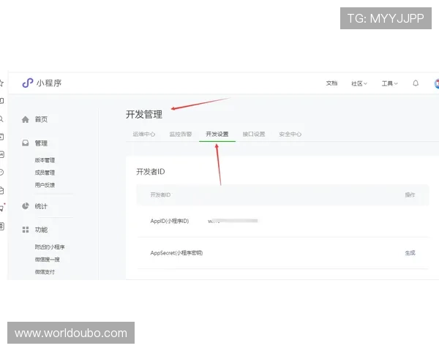Viewport: 439px width, 351px height.
Task: Click the 开发者ID column header
Action: [160, 195]
